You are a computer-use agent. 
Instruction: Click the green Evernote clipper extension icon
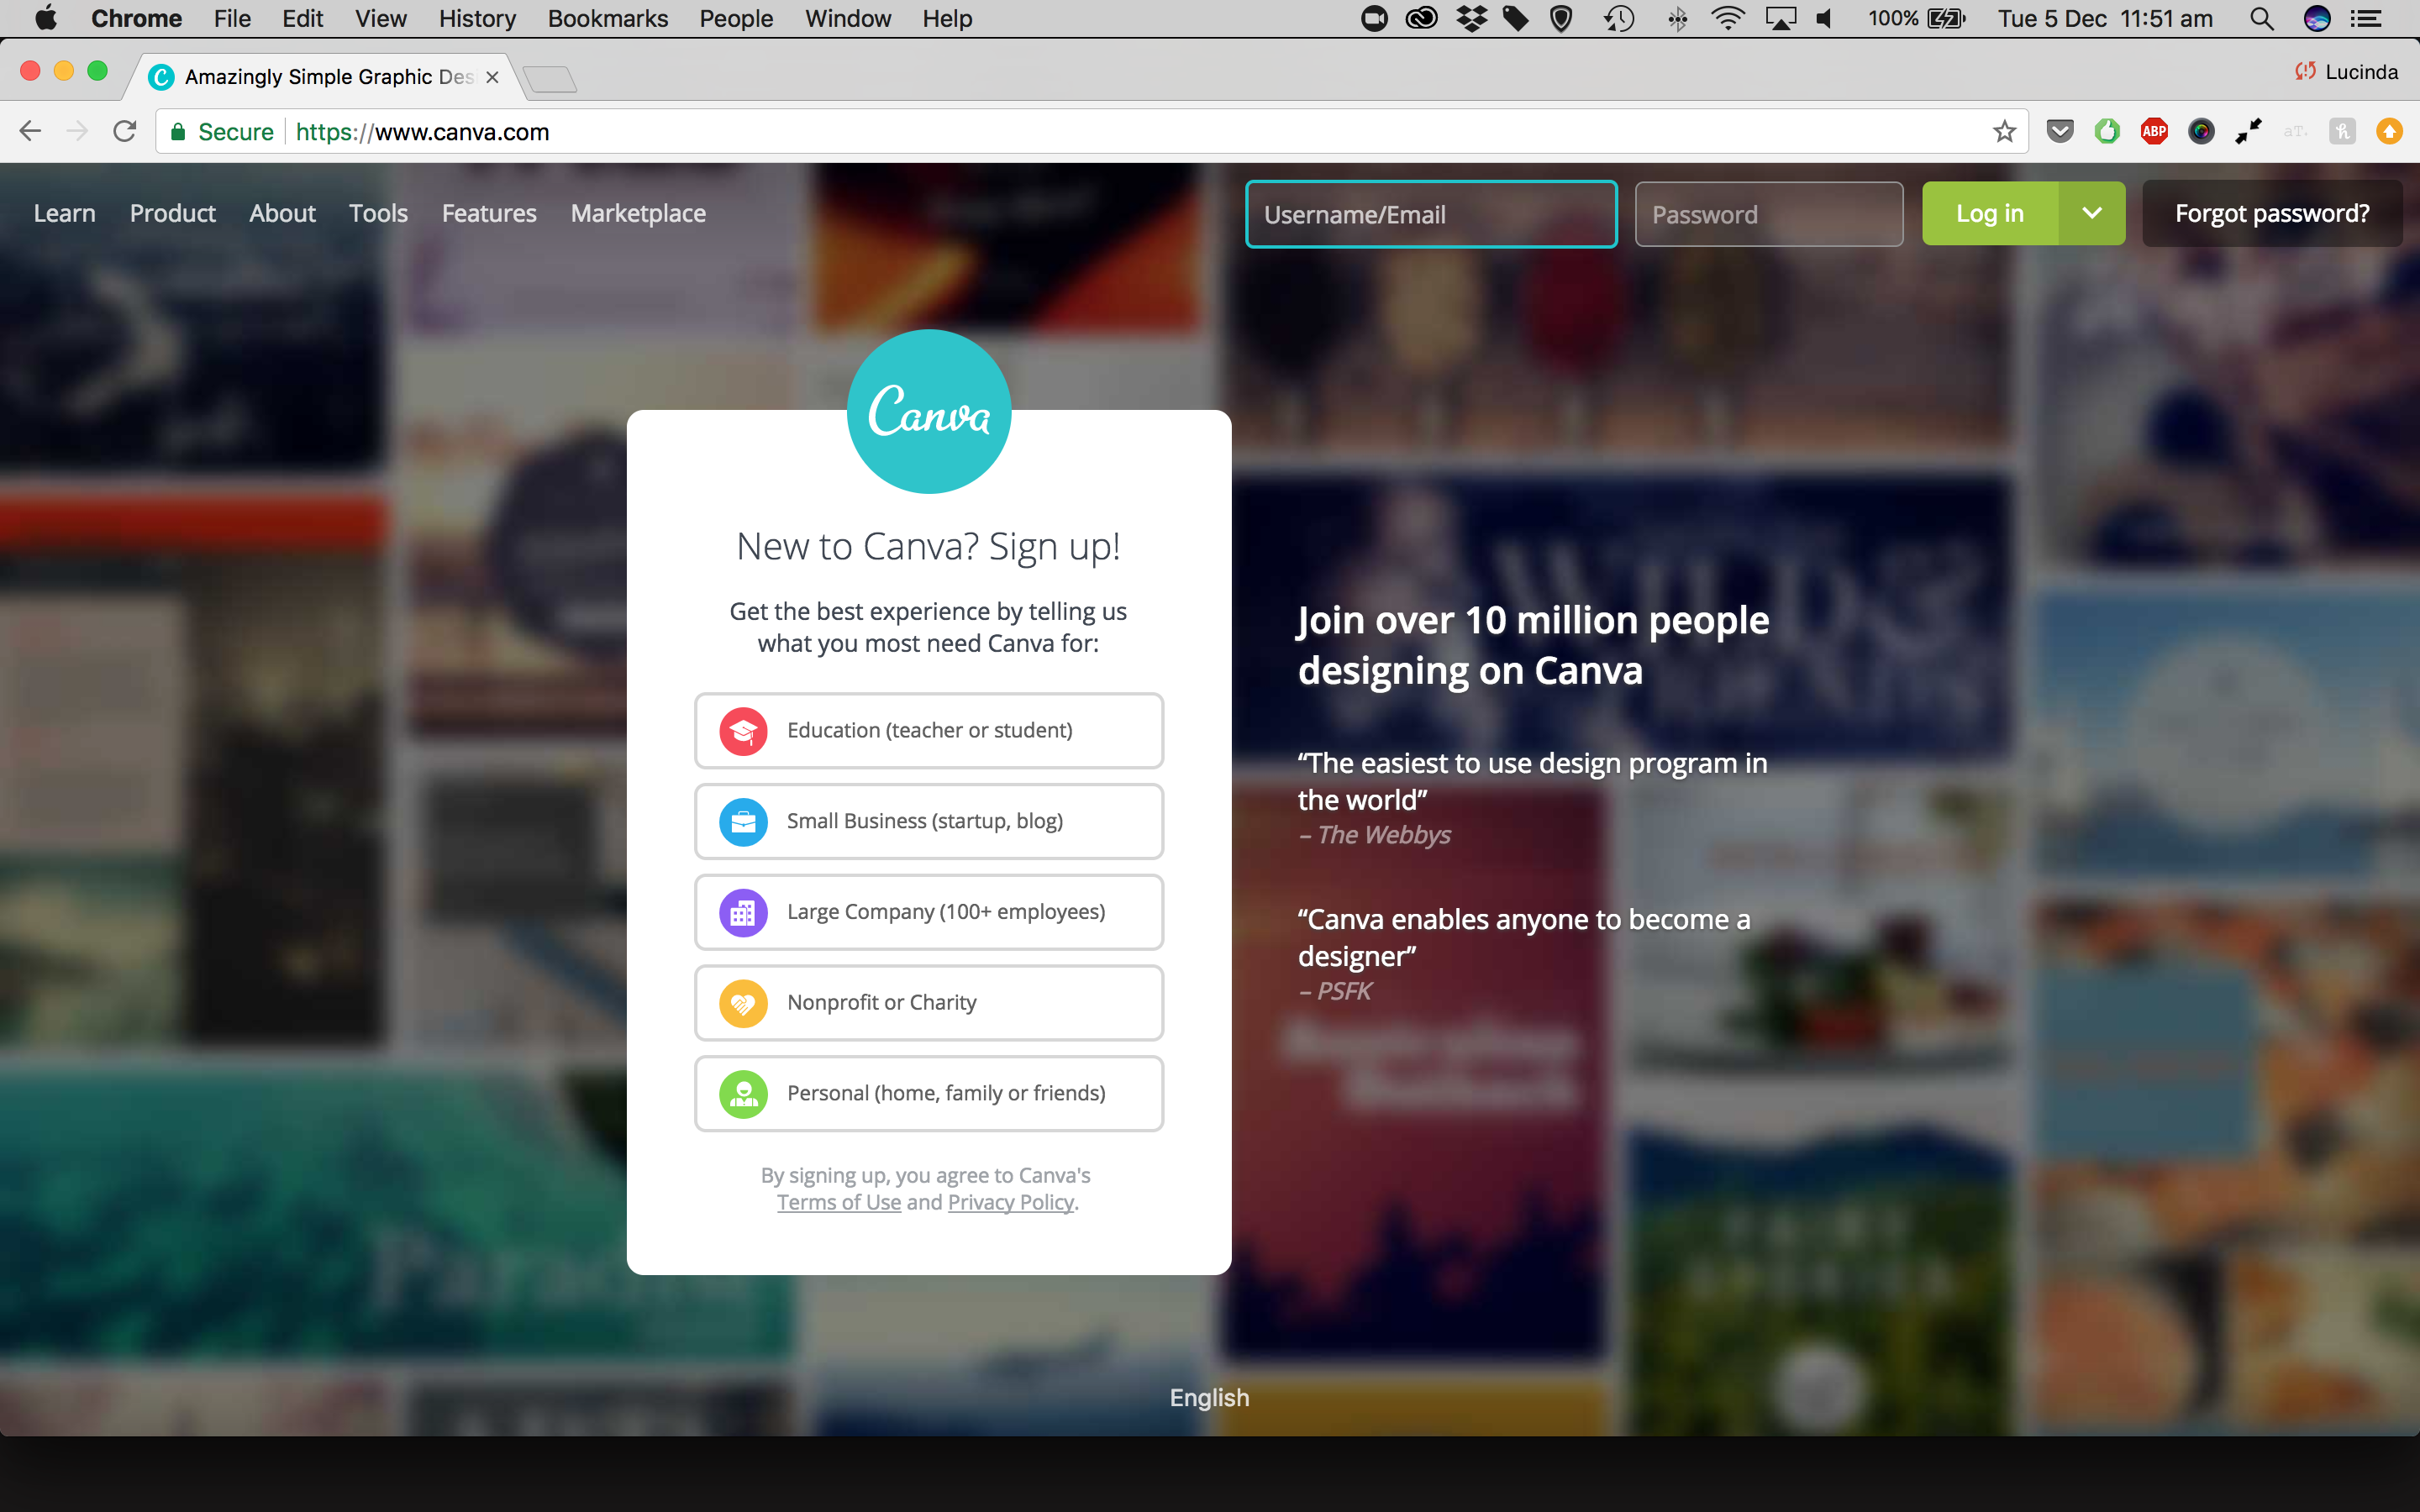click(x=2107, y=131)
